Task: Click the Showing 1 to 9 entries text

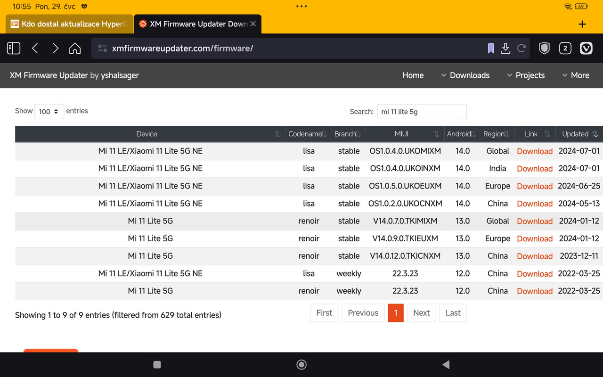Action: pyautogui.click(x=118, y=315)
